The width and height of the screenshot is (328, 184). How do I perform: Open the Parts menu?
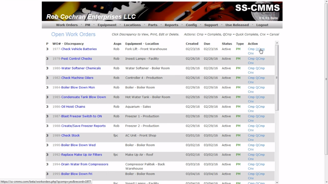[x=153, y=25]
